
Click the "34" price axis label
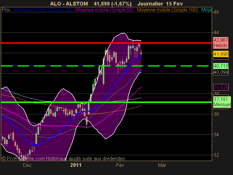[216, 135]
